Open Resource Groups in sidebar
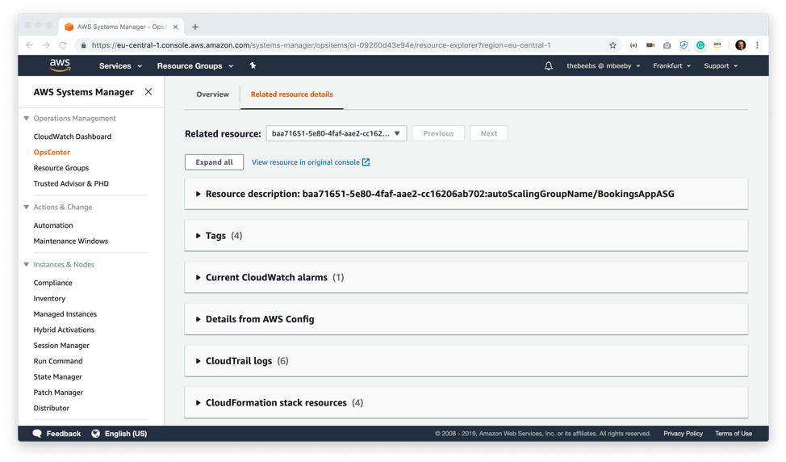The image size is (786, 462). coord(61,167)
